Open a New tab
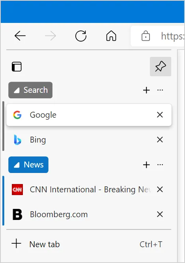The image size is (185, 263). point(89,244)
